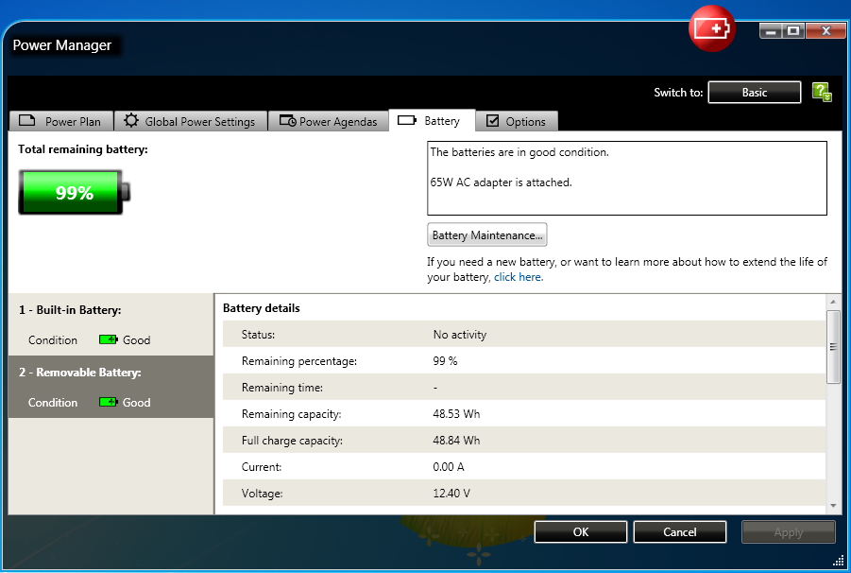Switch to Basic mode
The height and width of the screenshot is (573, 851).
pyautogui.click(x=755, y=93)
